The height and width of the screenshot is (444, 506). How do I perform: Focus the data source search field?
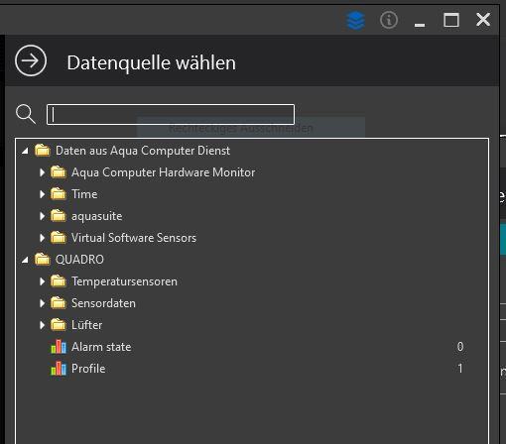(x=171, y=114)
